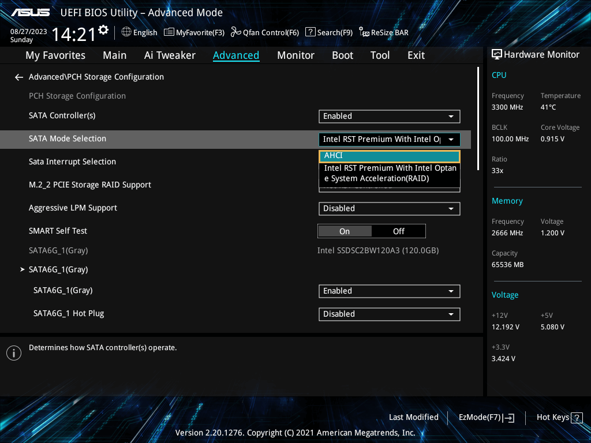This screenshot has width=591, height=443.
Task: Click the +12V value 12.192 V
Action: click(506, 327)
